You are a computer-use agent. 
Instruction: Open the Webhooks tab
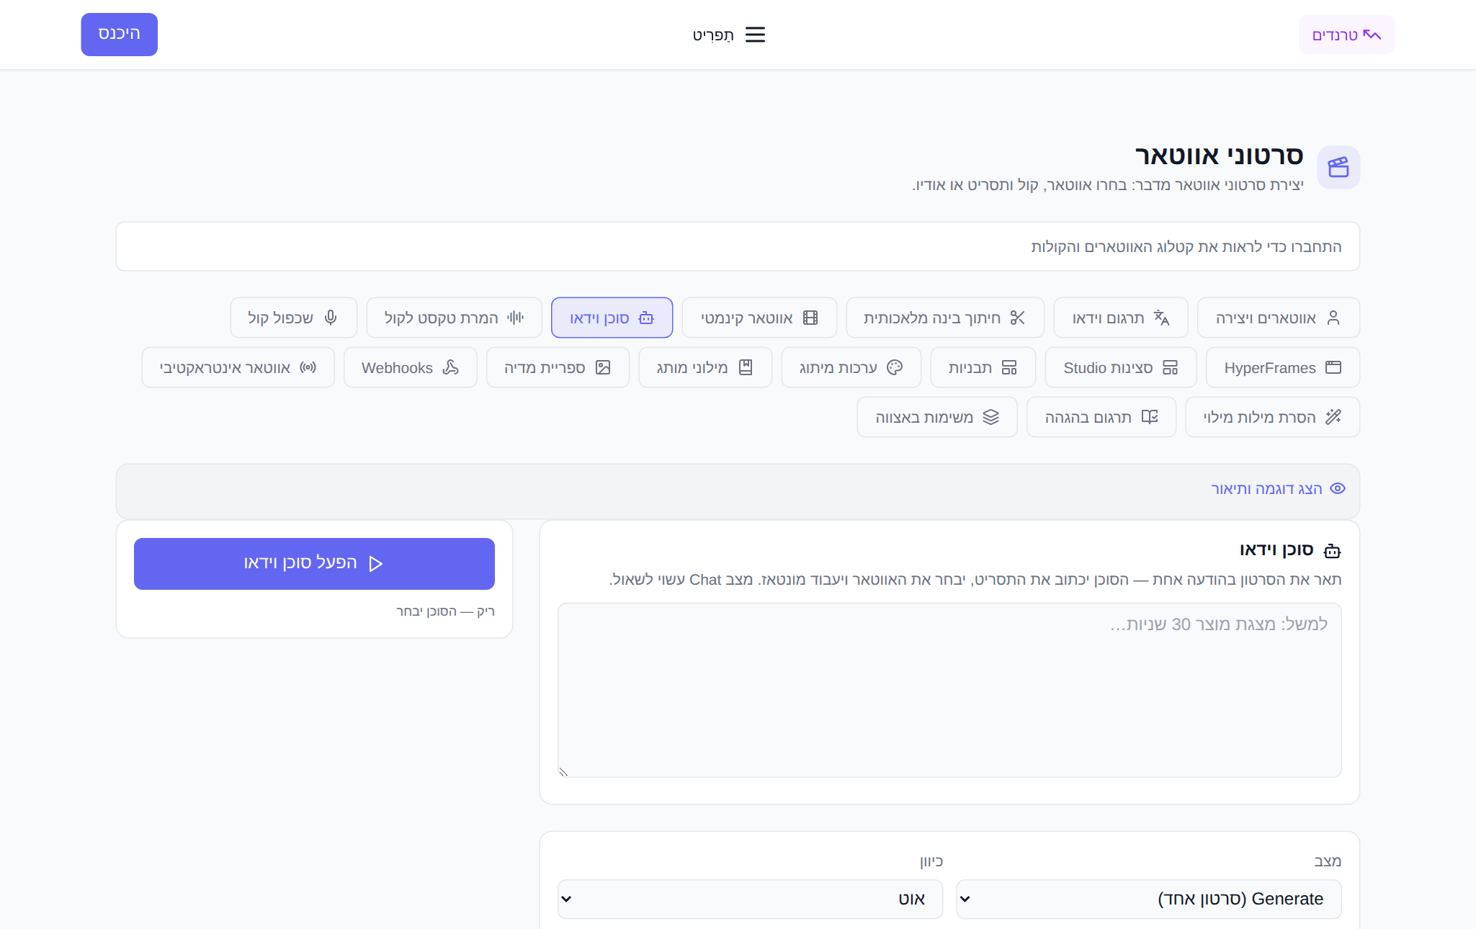coord(410,367)
